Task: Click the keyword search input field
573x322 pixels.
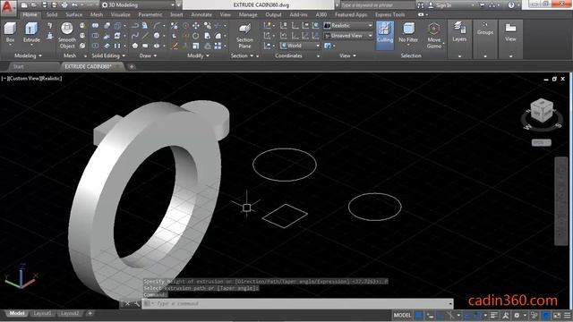Action: 377,5
